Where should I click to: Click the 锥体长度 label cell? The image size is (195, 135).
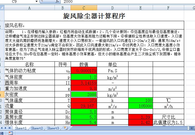coord(29,122)
